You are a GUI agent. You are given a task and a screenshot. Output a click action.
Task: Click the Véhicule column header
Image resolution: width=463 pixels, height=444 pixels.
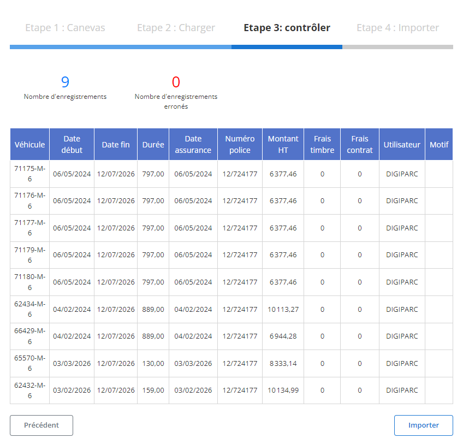(x=30, y=145)
